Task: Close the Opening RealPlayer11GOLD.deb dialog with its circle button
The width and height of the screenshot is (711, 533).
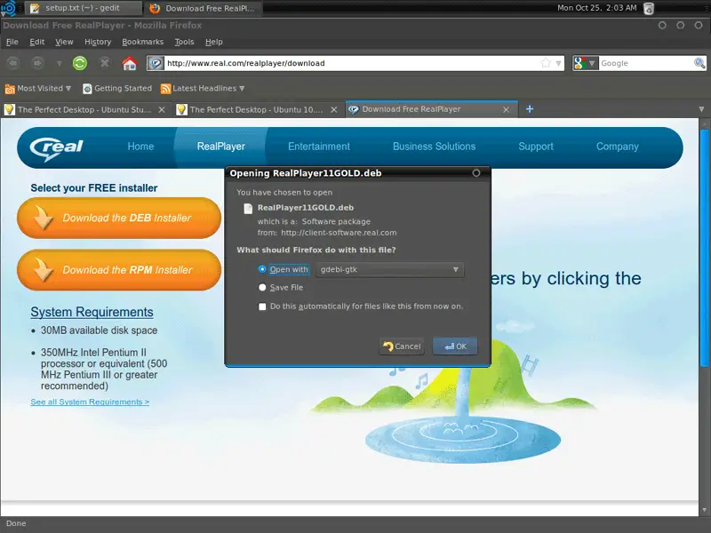Action: point(476,173)
